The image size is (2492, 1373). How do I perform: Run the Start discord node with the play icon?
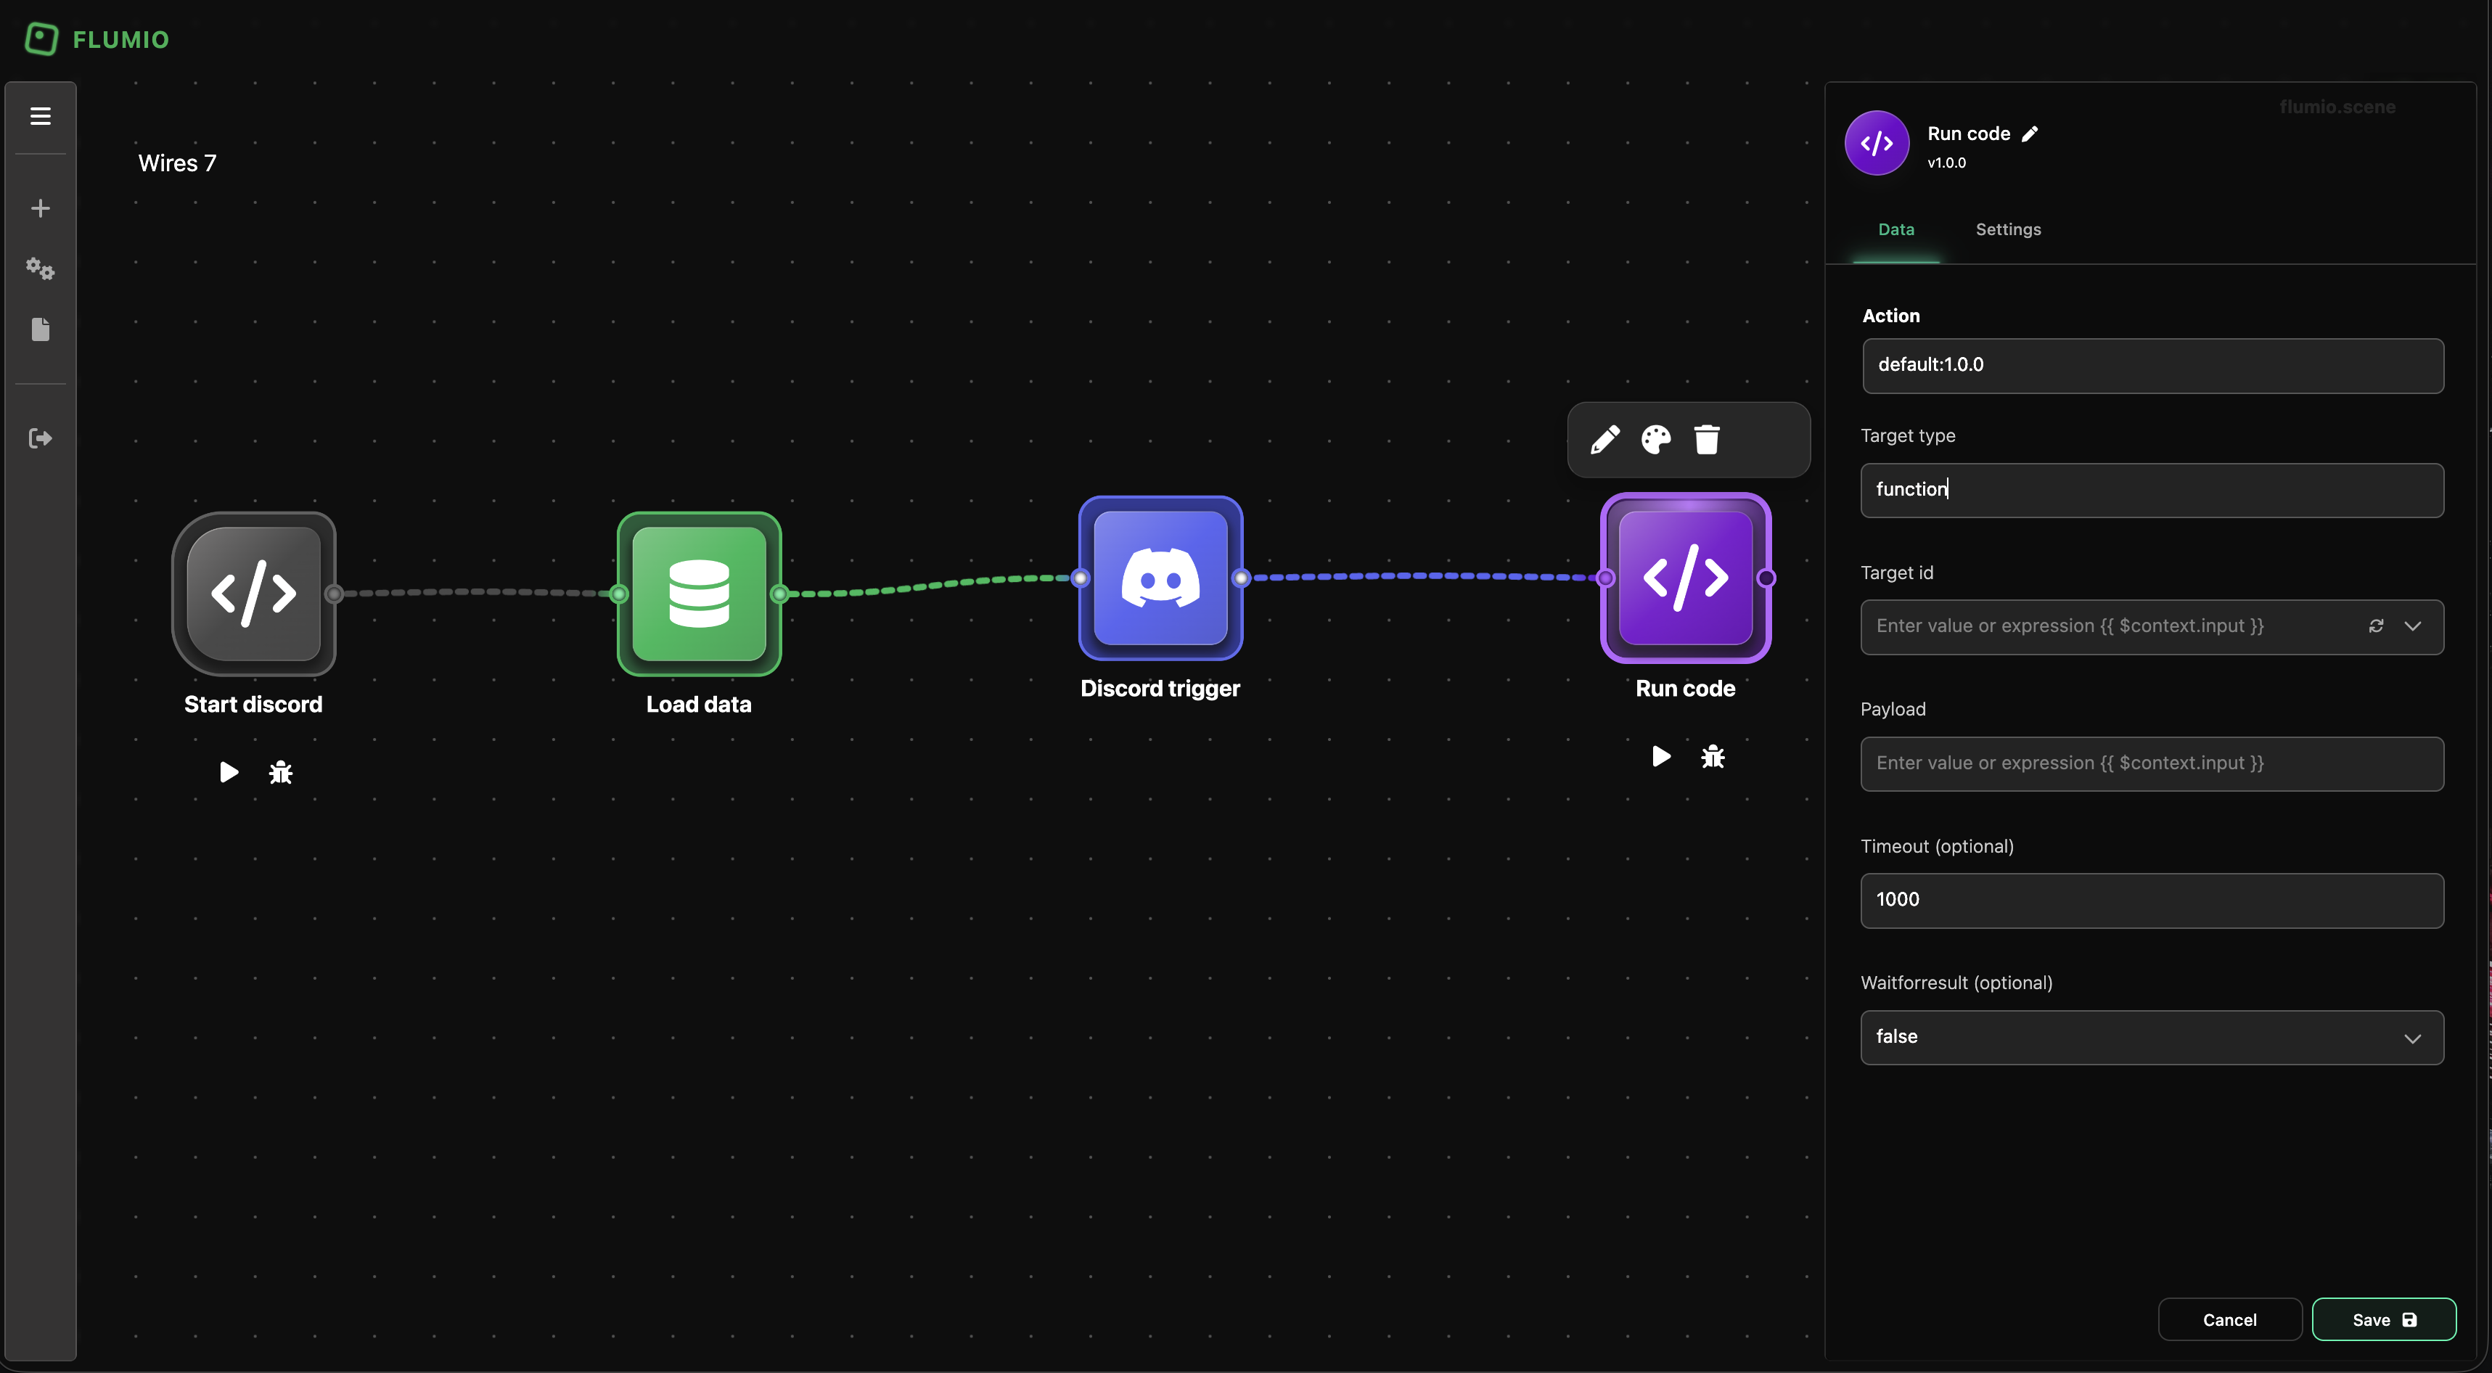[x=229, y=772]
